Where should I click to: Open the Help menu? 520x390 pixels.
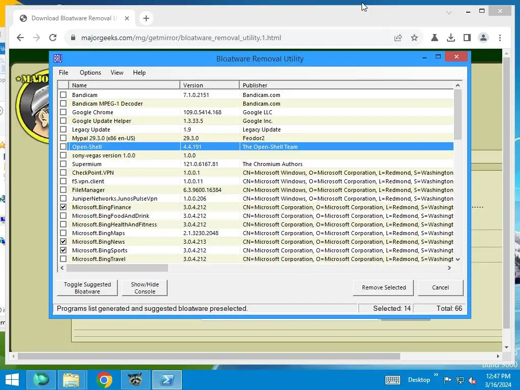(139, 73)
